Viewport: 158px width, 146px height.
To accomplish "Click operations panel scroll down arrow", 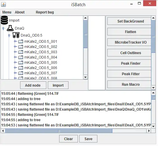I will [153, 88].
